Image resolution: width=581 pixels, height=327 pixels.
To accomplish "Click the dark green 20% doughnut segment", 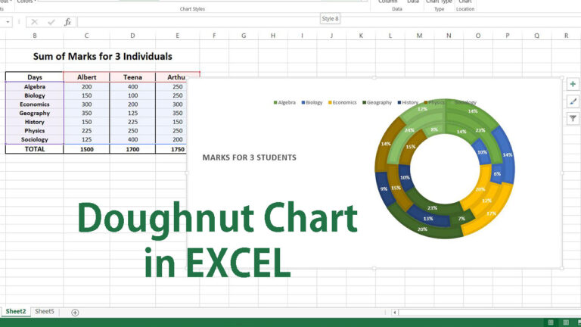I will point(422,229).
